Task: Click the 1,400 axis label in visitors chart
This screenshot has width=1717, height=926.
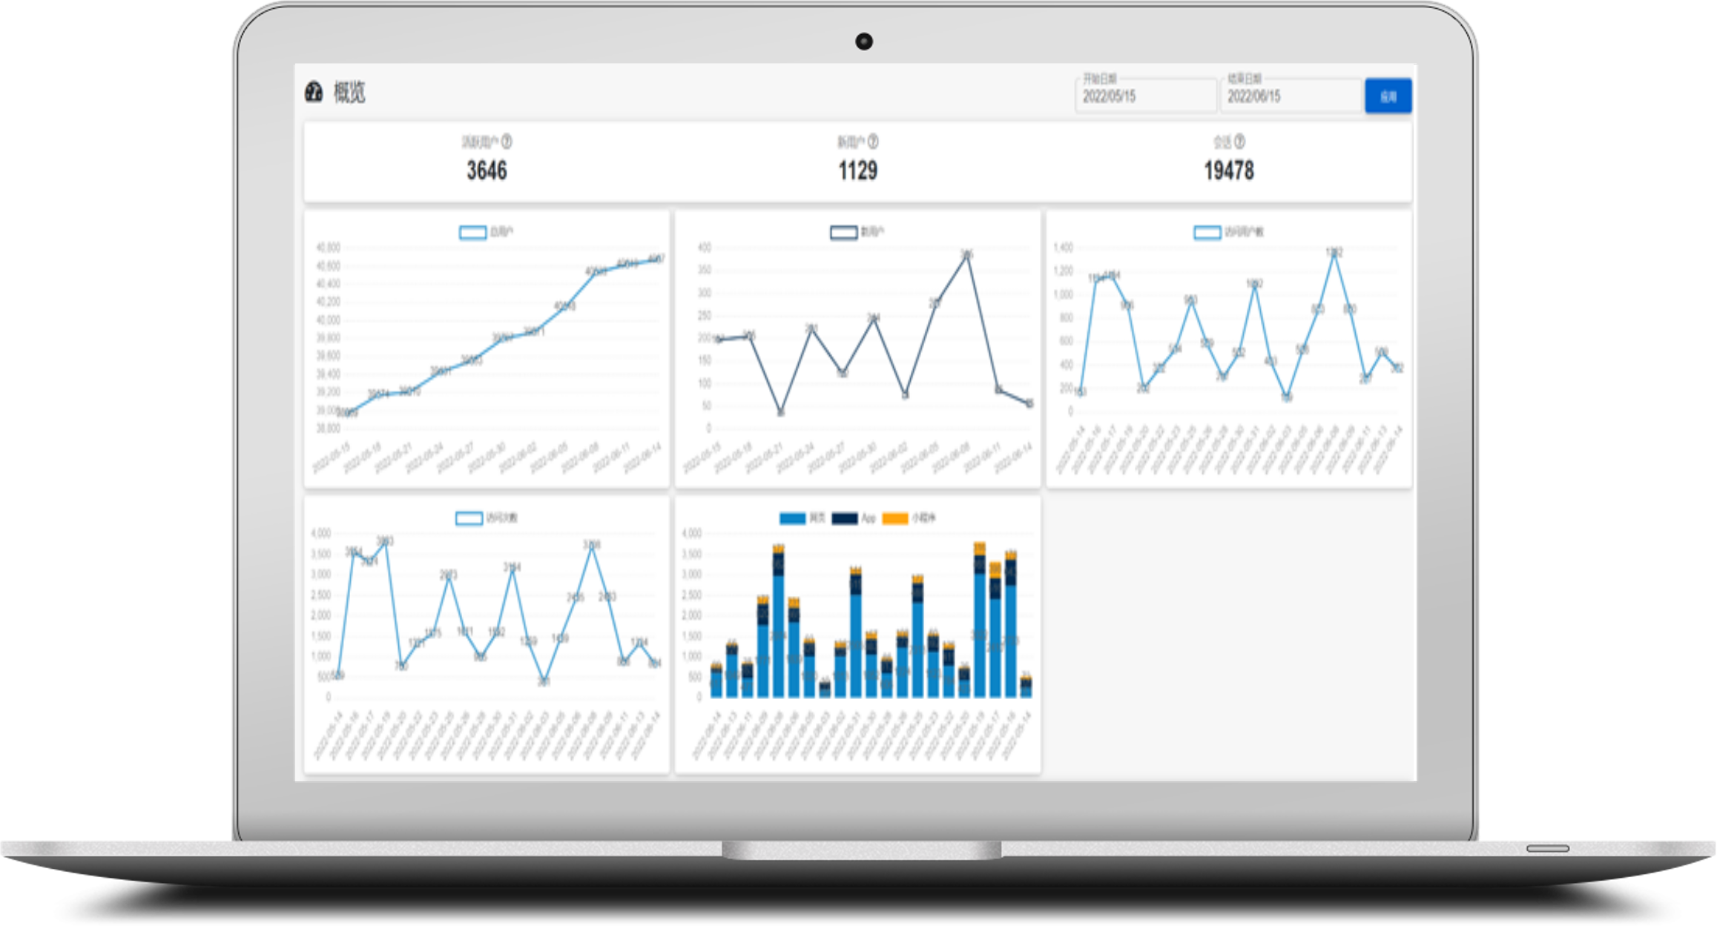Action: (1063, 248)
